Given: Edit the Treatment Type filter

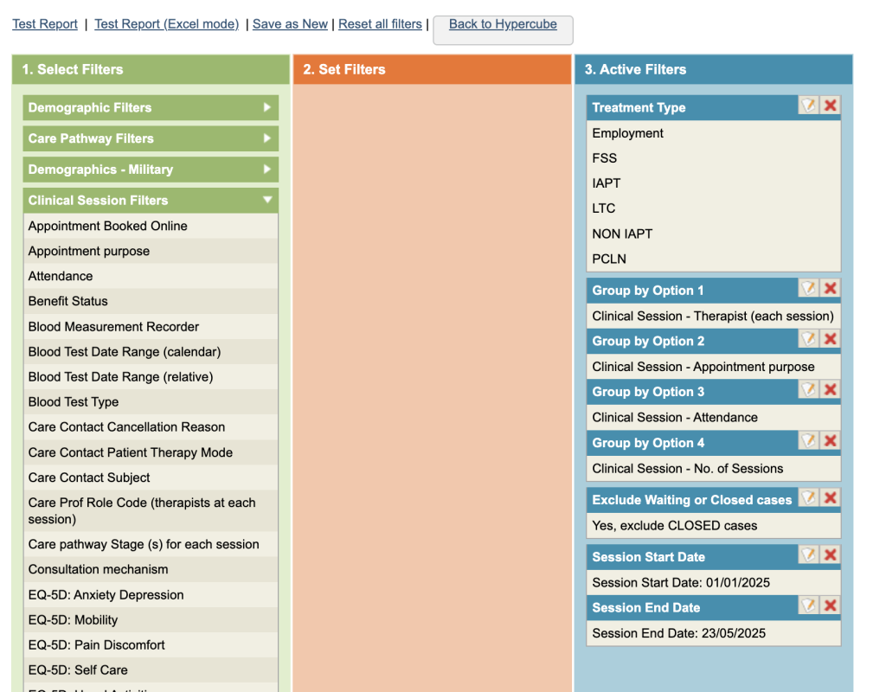Looking at the screenshot, I should (808, 106).
